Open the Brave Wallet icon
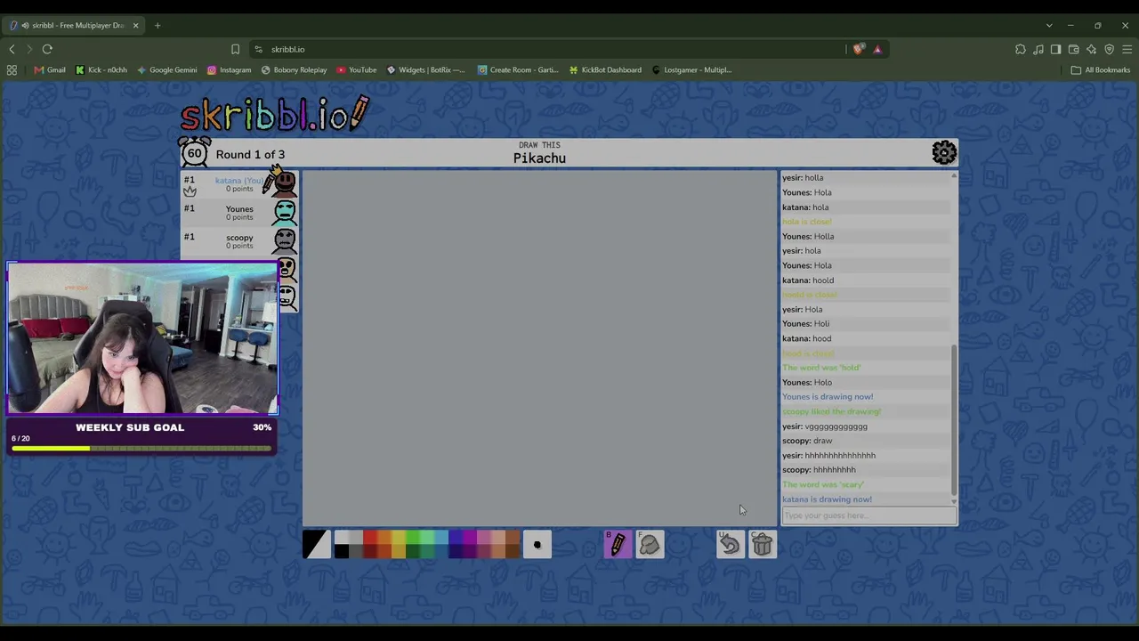Image resolution: width=1139 pixels, height=641 pixels. click(x=1074, y=49)
